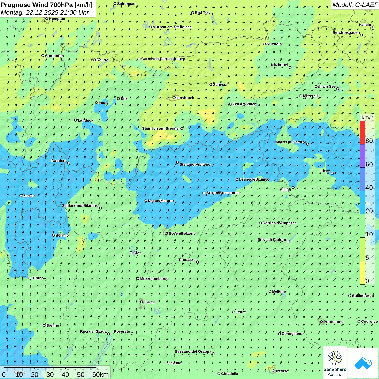
Task: Click the Schongau town label
Action: (x=126, y=4)
